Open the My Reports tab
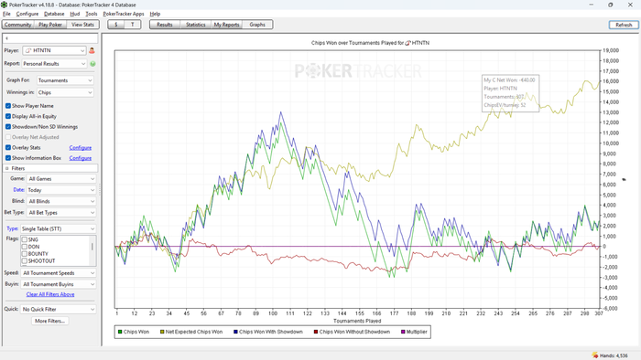 tap(226, 25)
